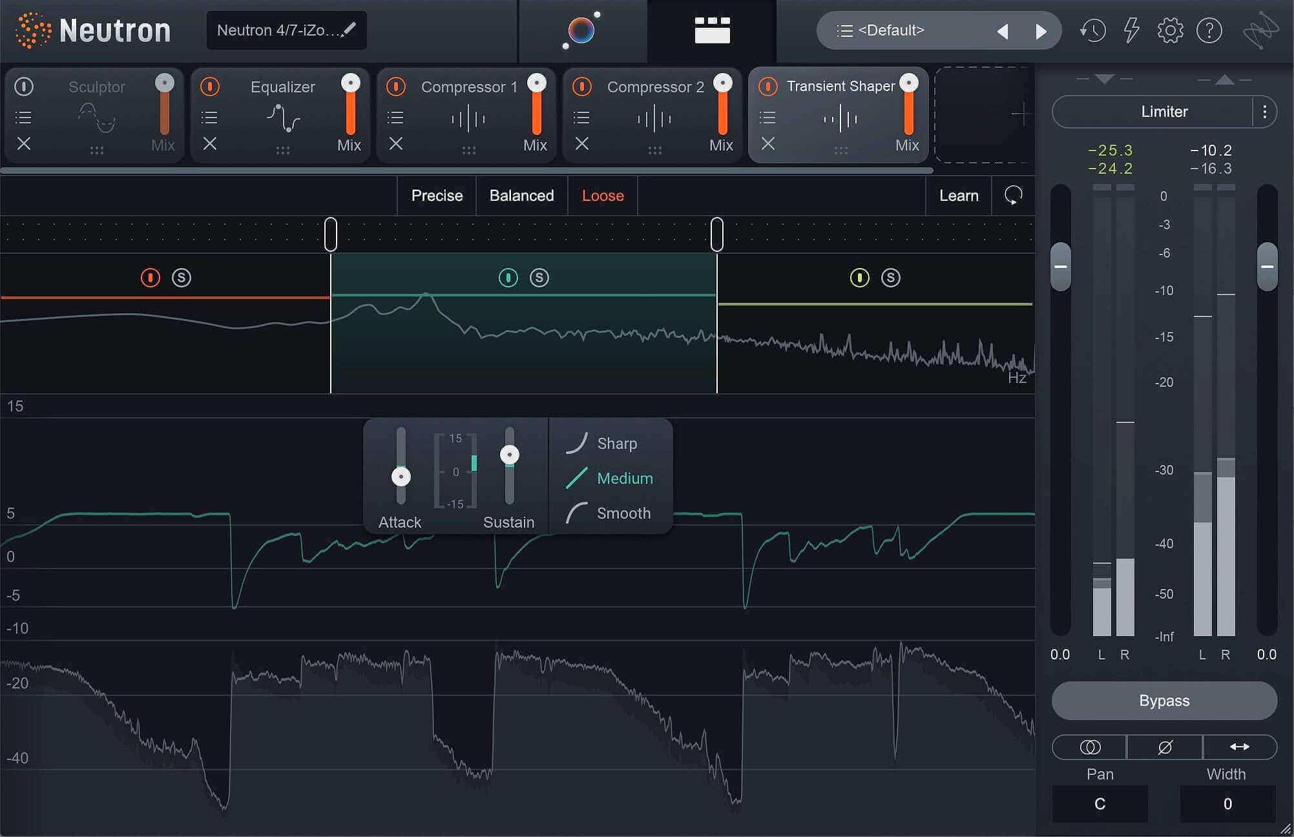Select the previous preset arrow
Screen dimensions: 1294x837
click(x=1003, y=31)
